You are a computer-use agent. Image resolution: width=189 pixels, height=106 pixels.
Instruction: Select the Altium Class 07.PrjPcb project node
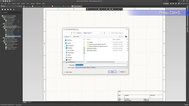(10, 27)
